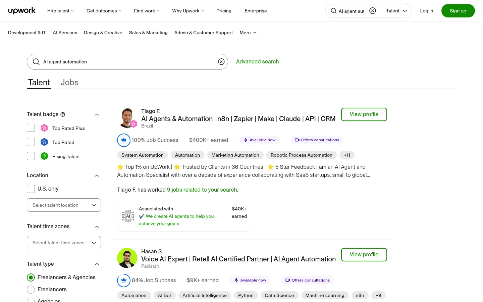Open the Design & Creative category
The image size is (483, 302).
pyautogui.click(x=103, y=33)
